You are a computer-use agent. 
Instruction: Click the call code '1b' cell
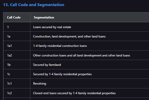[x=17, y=65]
